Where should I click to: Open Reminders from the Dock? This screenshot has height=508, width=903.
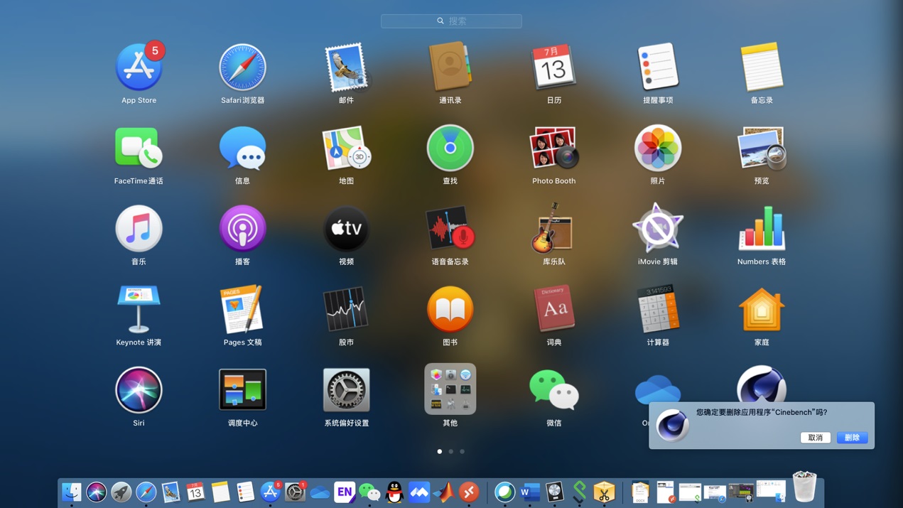[x=245, y=492]
